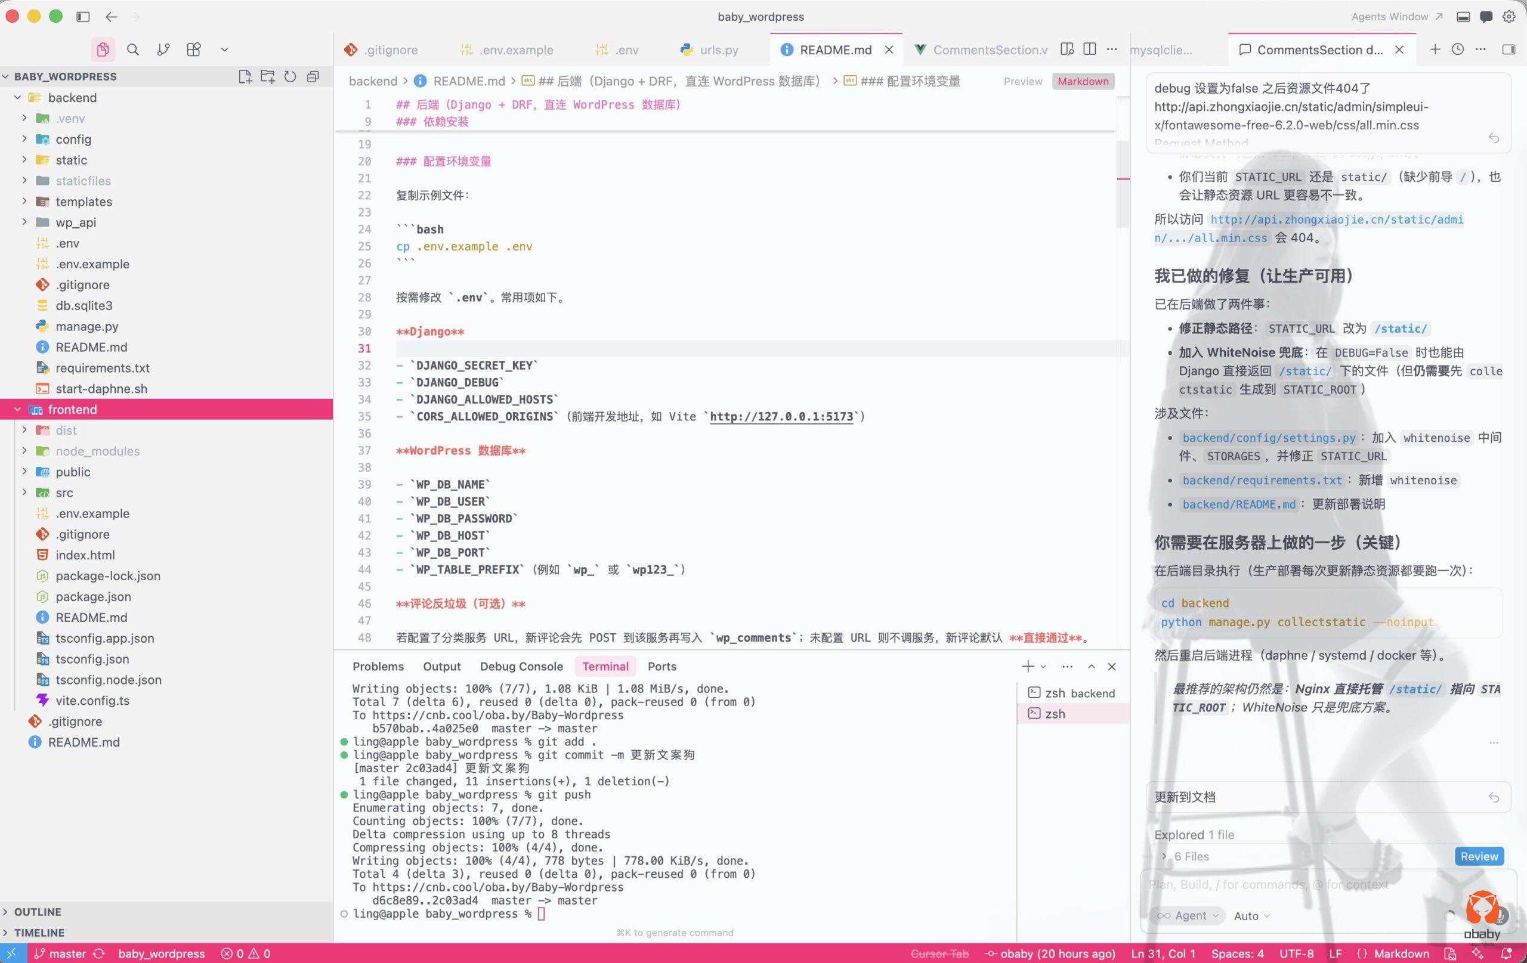This screenshot has height=963, width=1527.
Task: Click the New File icon in explorer header
Action: point(245,76)
